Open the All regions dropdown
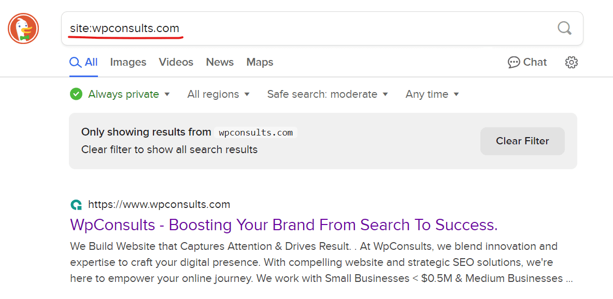 tap(218, 94)
